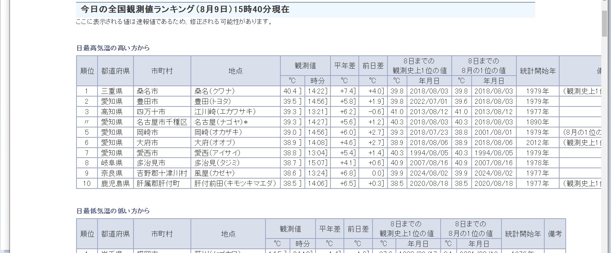Select the 吉野郡十津川村 municipality cell
This screenshot has width=612, height=253.
tap(162, 173)
